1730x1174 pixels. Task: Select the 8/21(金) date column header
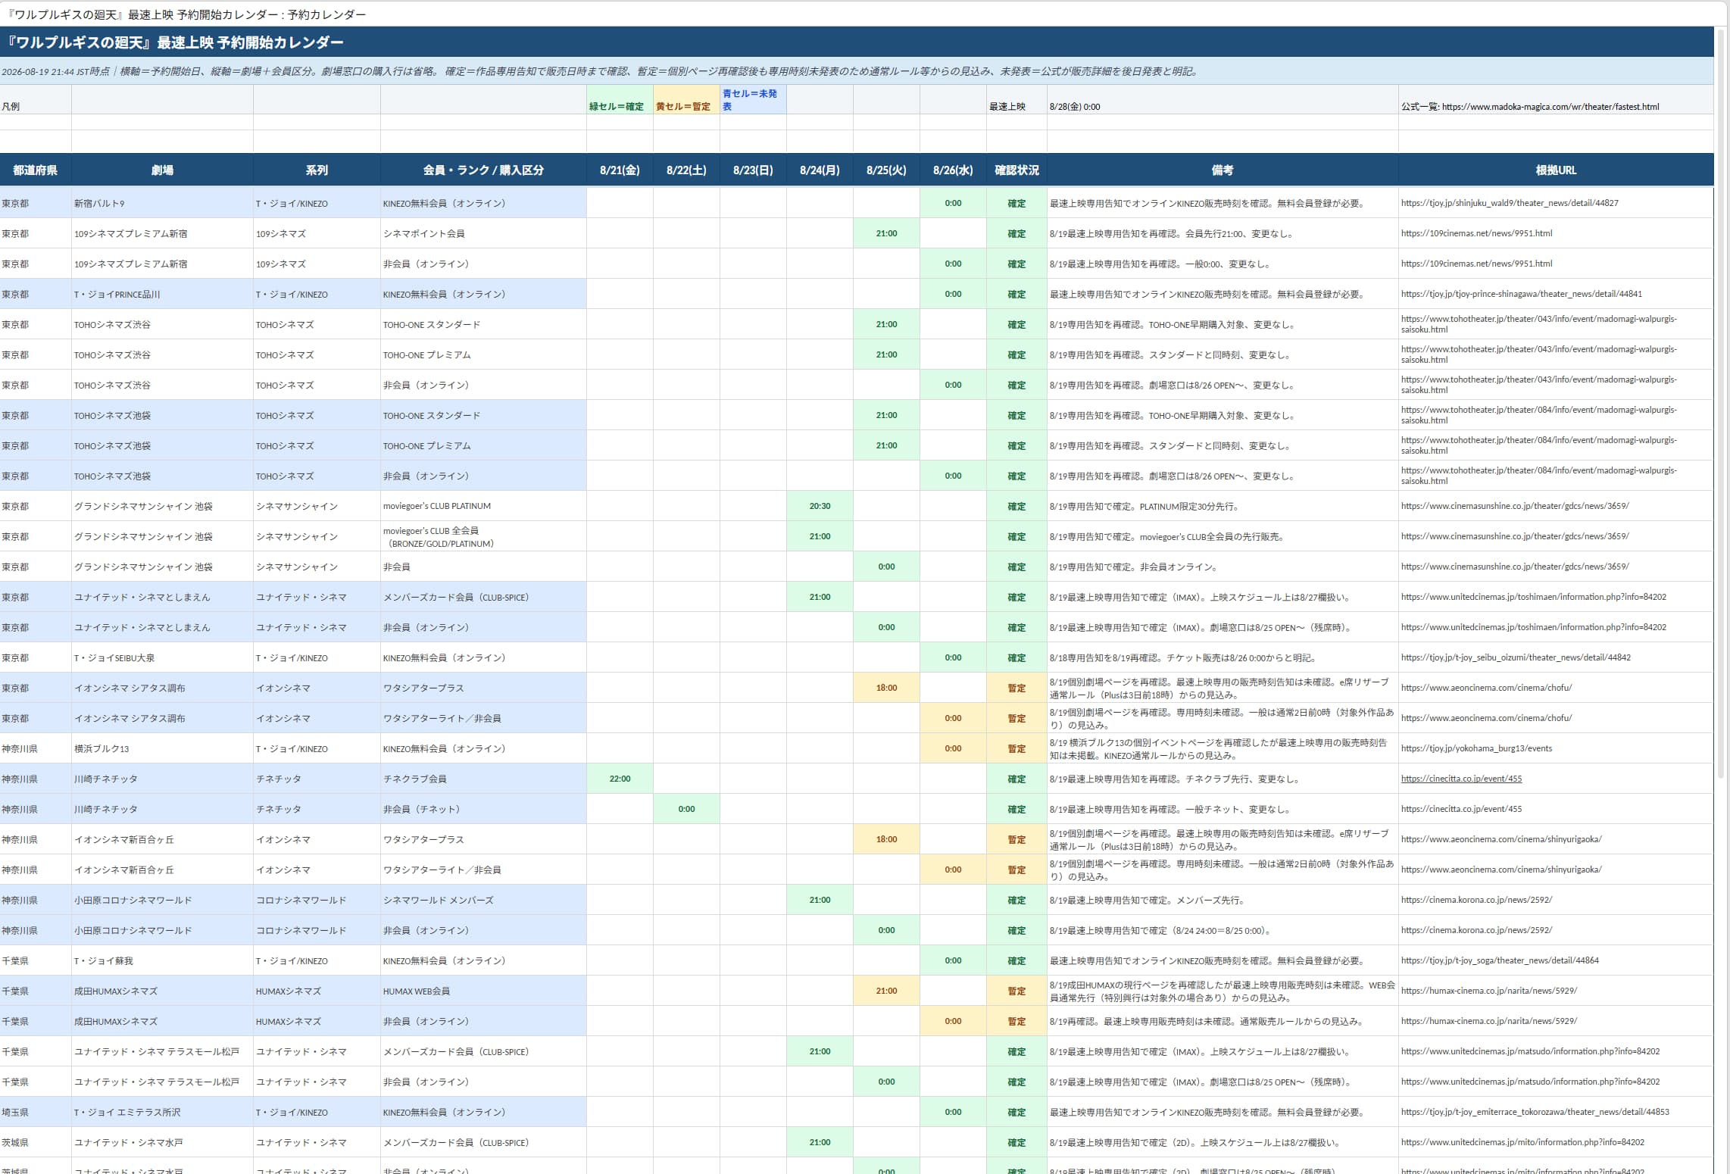pos(620,170)
